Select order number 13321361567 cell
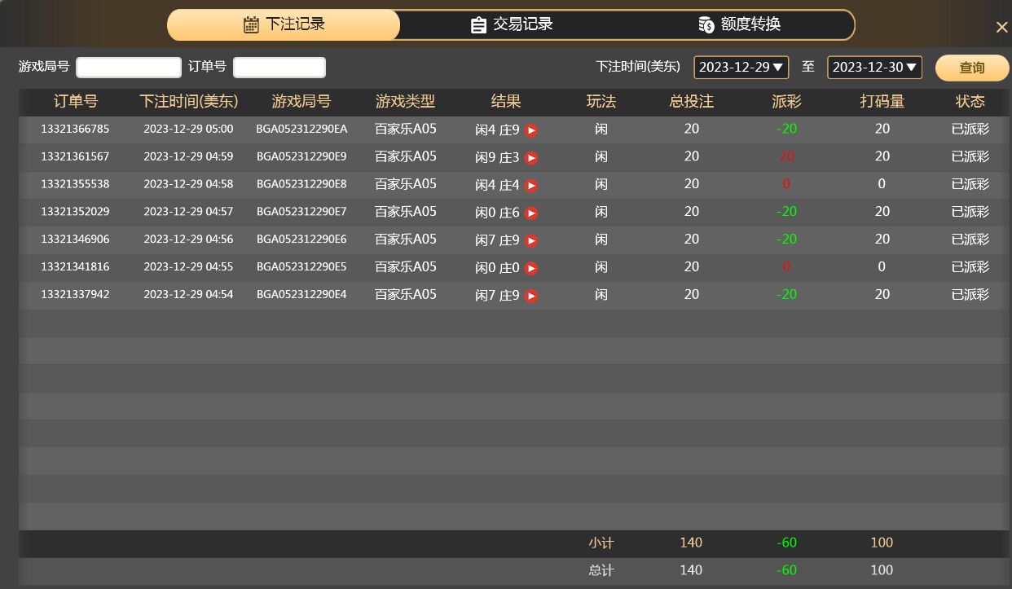 coord(75,156)
